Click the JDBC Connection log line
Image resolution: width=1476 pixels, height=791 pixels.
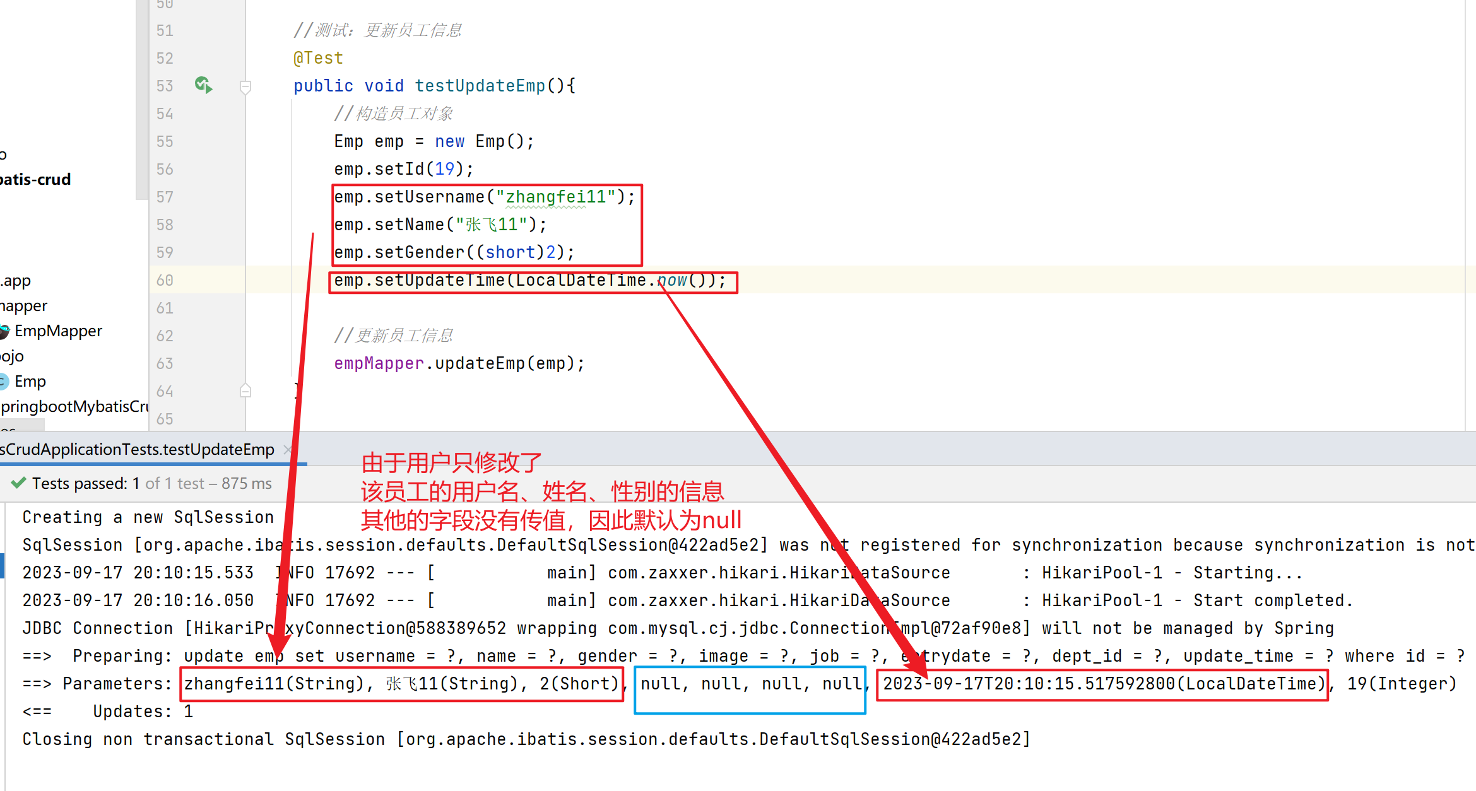pyautogui.click(x=678, y=628)
